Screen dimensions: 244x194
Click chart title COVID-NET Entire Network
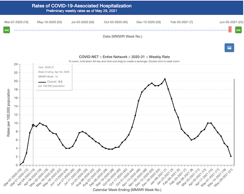(124, 57)
